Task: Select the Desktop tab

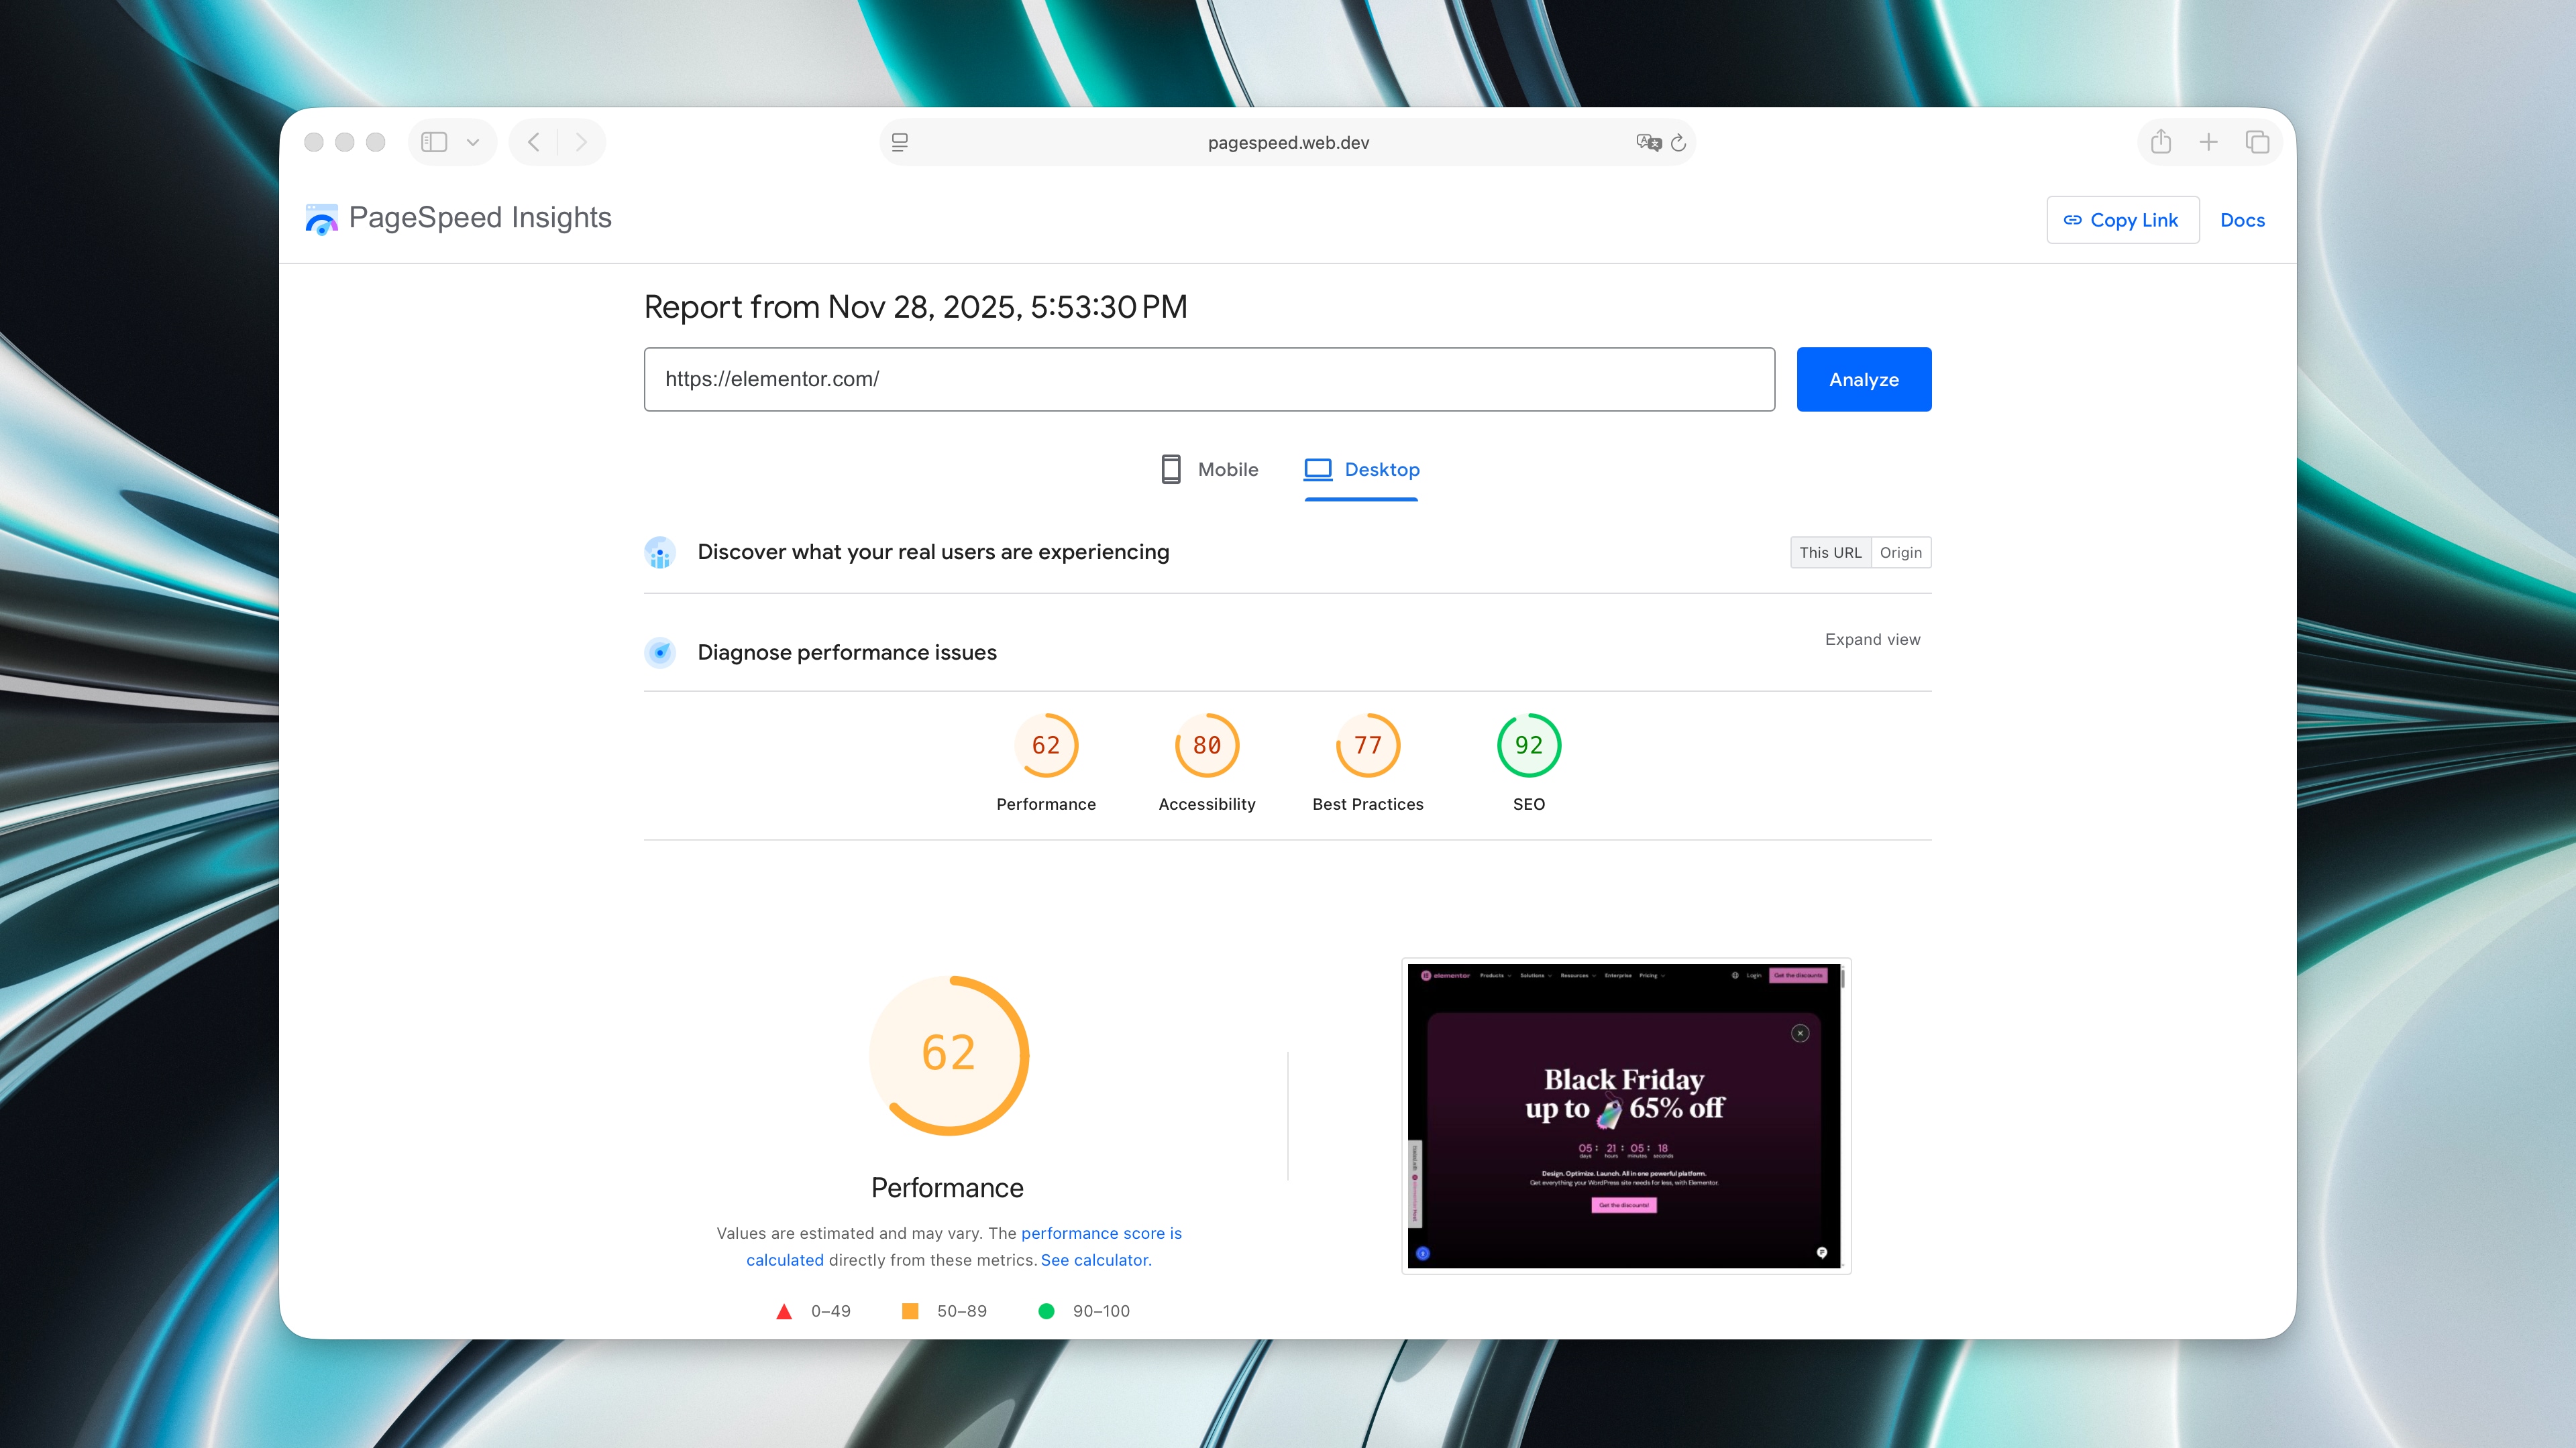Action: click(x=1361, y=470)
